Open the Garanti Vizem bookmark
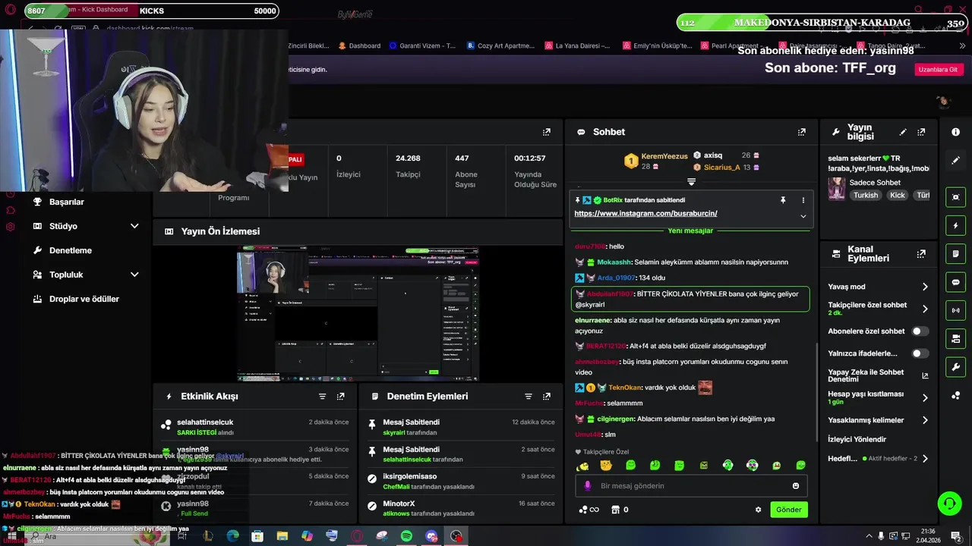This screenshot has height=546, width=972. click(x=422, y=45)
